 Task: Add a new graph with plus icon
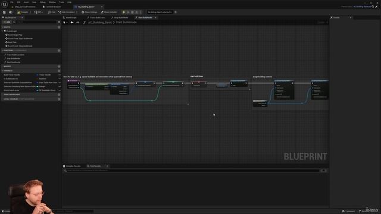tap(59, 27)
